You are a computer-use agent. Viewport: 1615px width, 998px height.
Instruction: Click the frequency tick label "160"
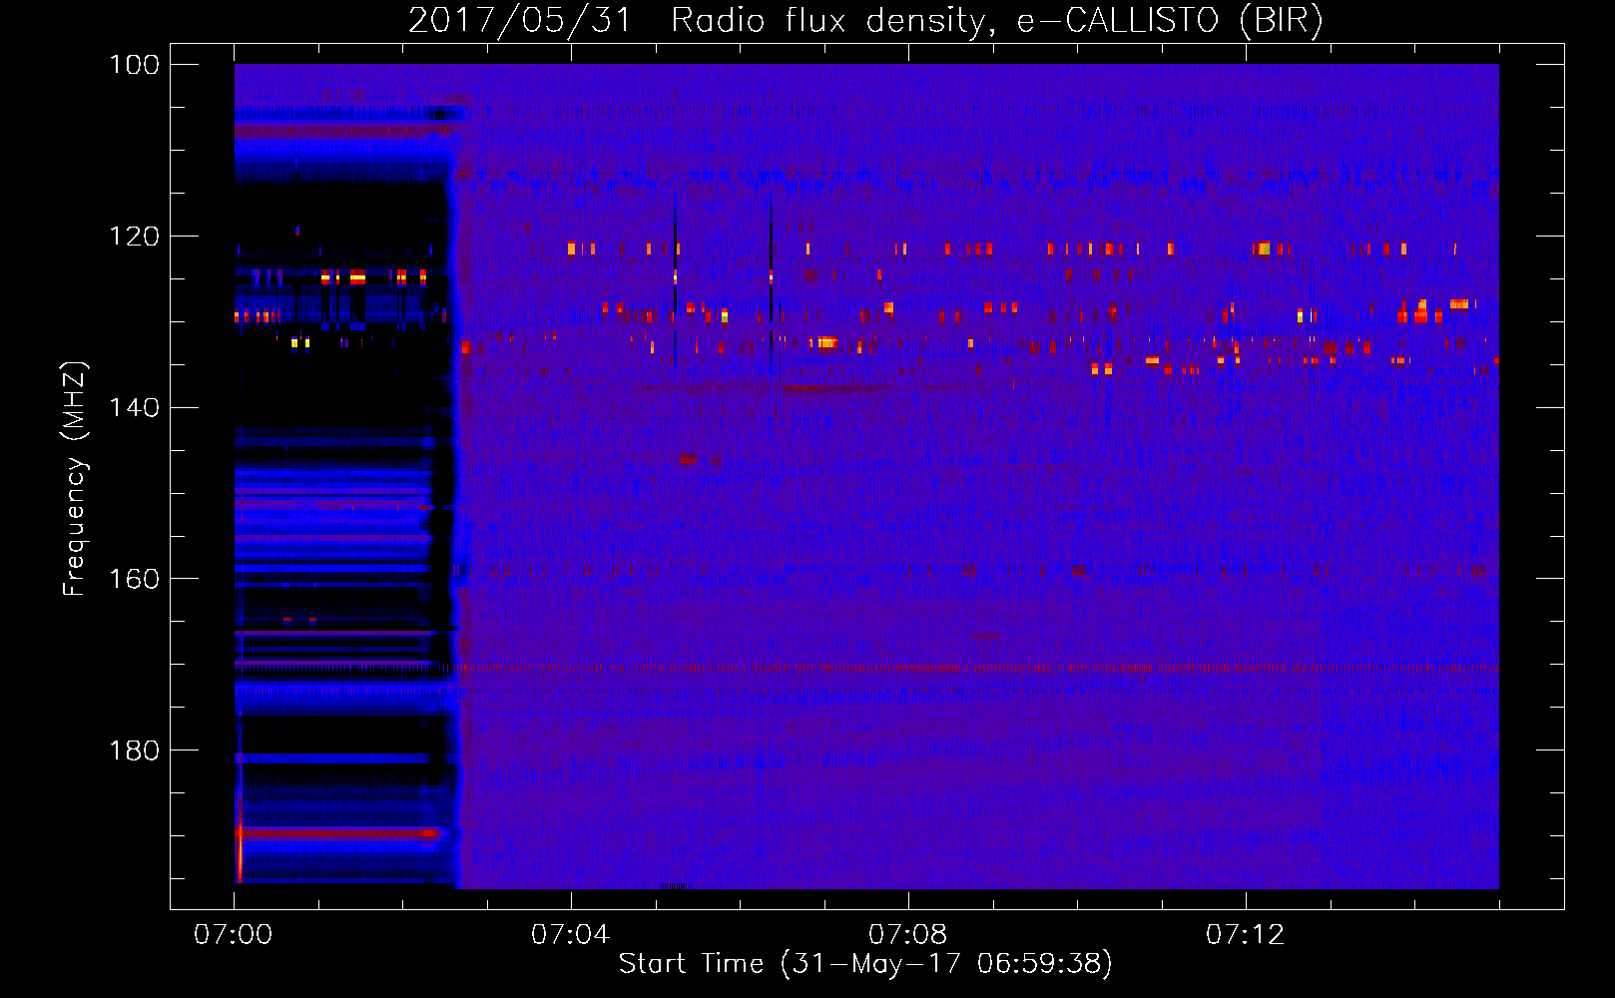click(135, 579)
